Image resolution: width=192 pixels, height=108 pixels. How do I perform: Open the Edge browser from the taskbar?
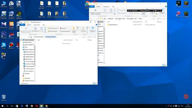(x=22, y=106)
